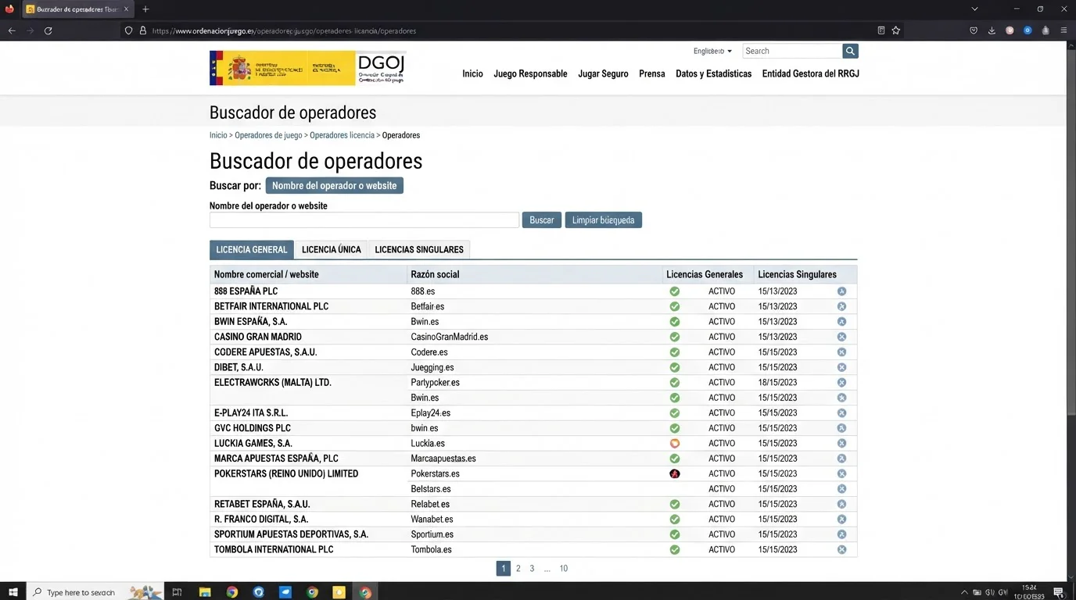The image size is (1076, 600).
Task: Open the English language dropdown
Action: click(x=712, y=51)
